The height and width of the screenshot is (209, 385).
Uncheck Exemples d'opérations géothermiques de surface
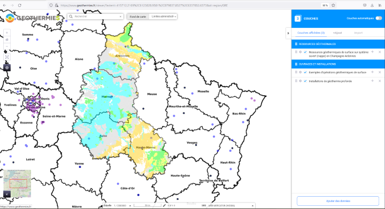[x=305, y=72]
